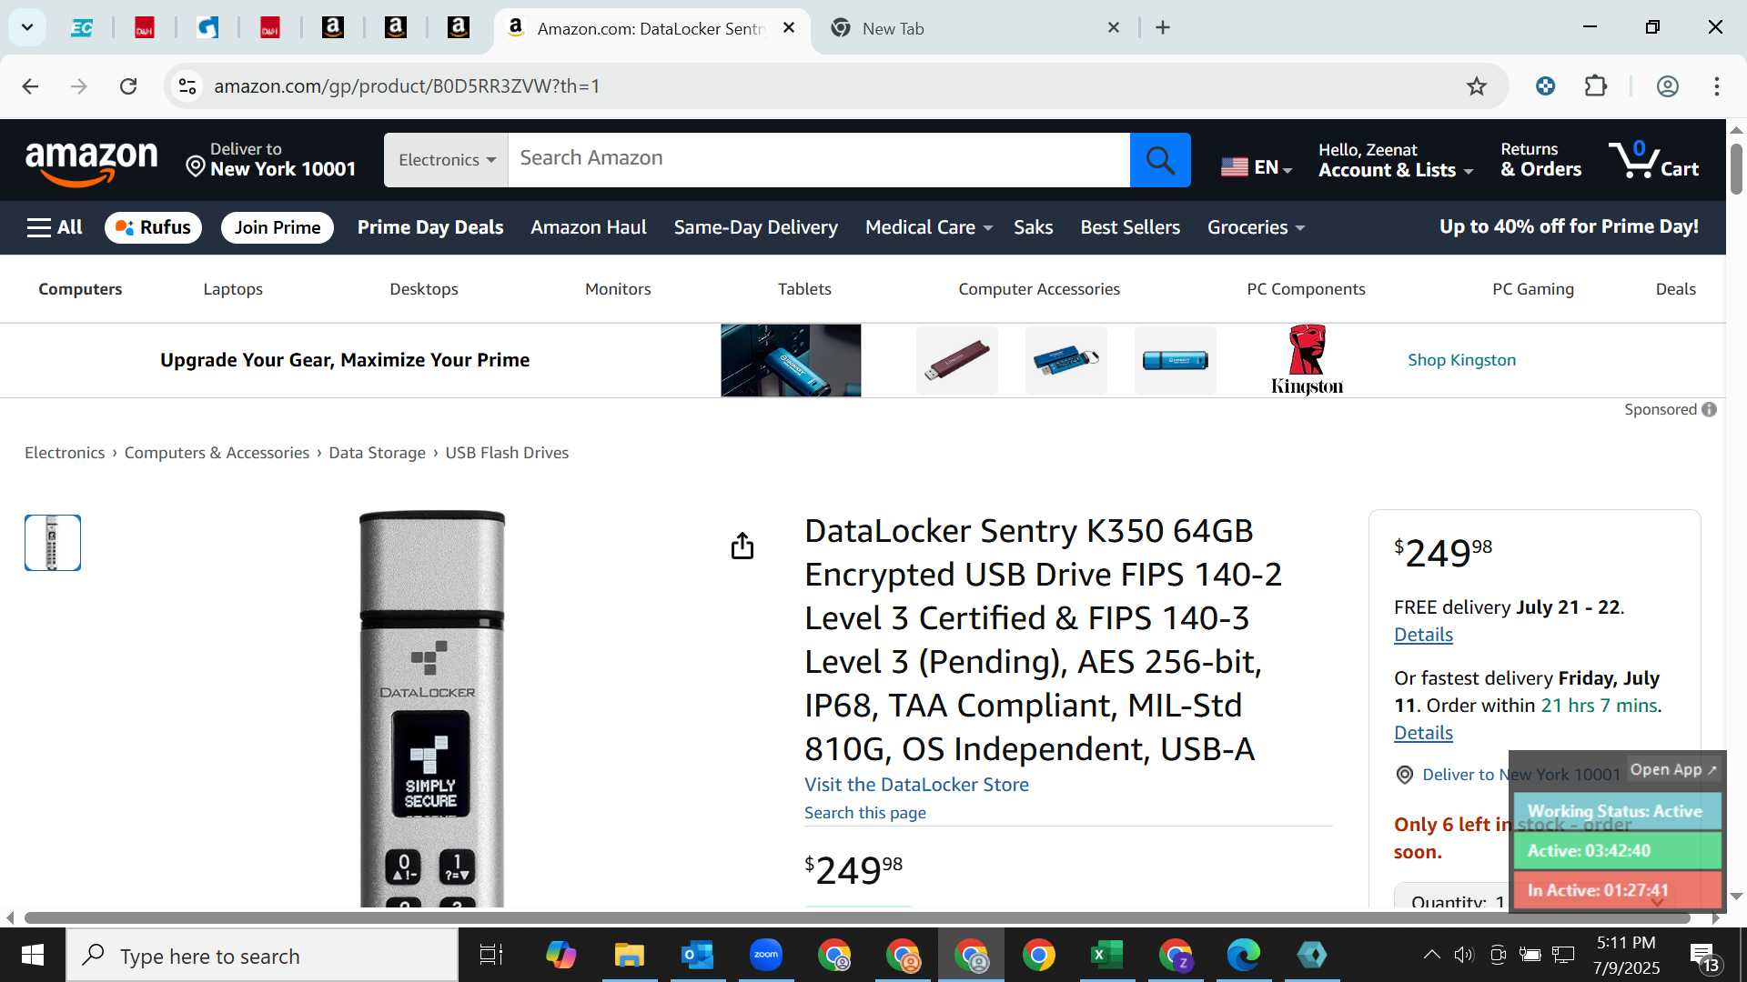Open Returns & Orders
Viewport: 1747px width, 982px height.
coord(1541,160)
